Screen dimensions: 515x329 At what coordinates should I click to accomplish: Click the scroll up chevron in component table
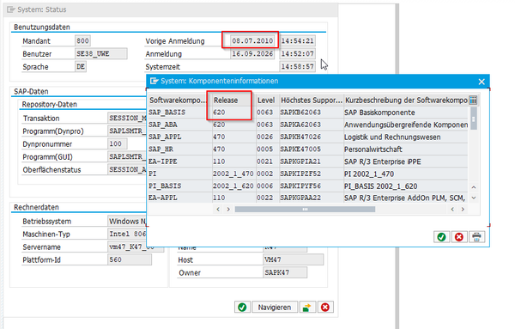tap(474, 187)
